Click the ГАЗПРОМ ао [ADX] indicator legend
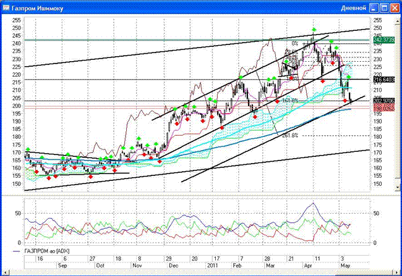 click(46, 251)
